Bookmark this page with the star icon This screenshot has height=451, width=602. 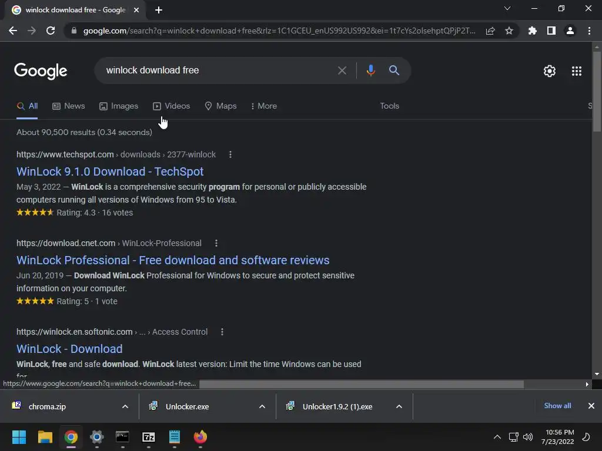(509, 31)
